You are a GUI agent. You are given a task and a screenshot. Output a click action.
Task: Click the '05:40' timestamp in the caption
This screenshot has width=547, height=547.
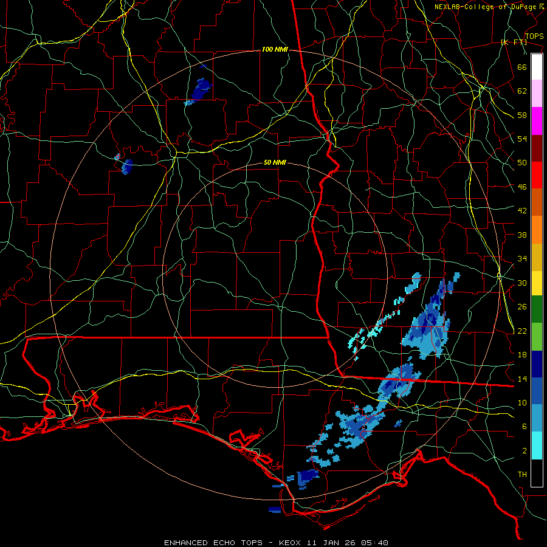[x=374, y=543]
